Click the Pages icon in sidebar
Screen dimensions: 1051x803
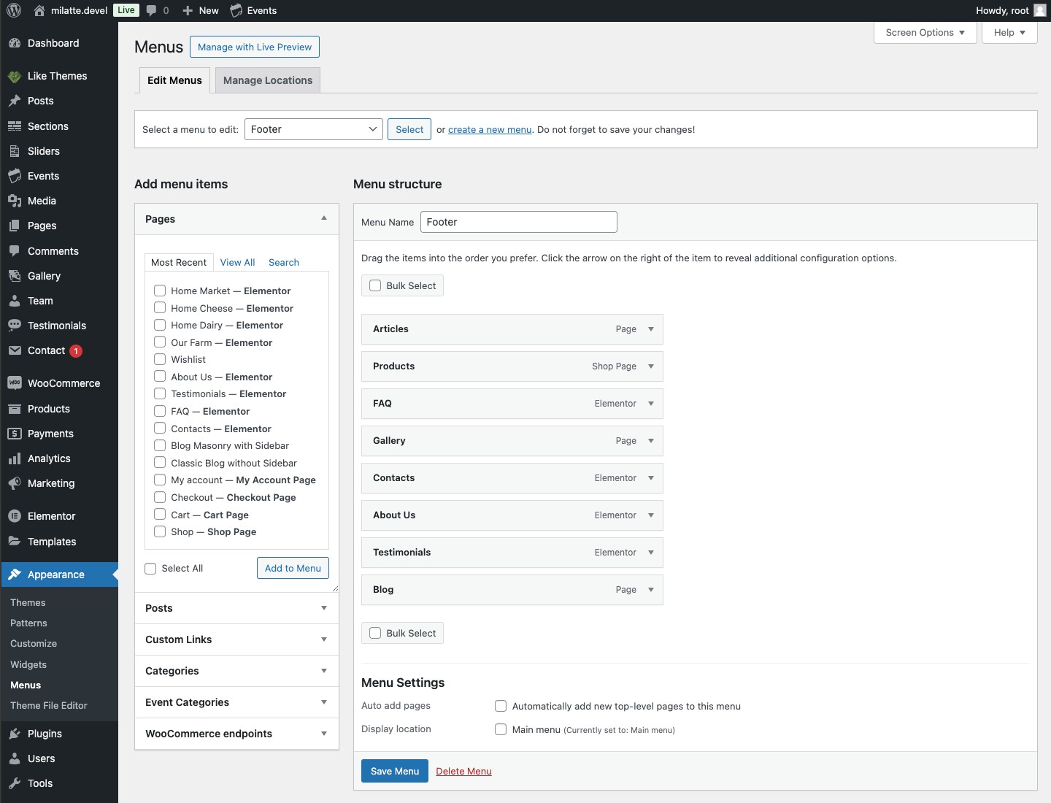click(x=15, y=226)
